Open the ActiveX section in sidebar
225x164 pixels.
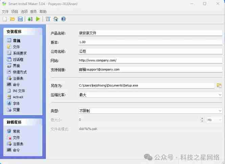click(x=18, y=97)
